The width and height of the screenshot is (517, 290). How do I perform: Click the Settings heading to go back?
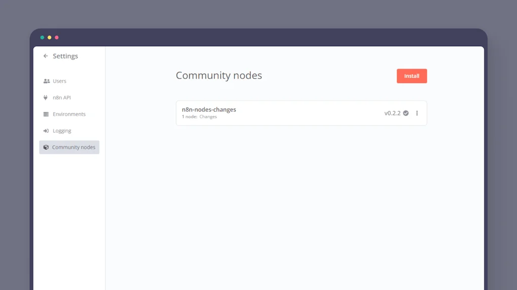pos(66,56)
